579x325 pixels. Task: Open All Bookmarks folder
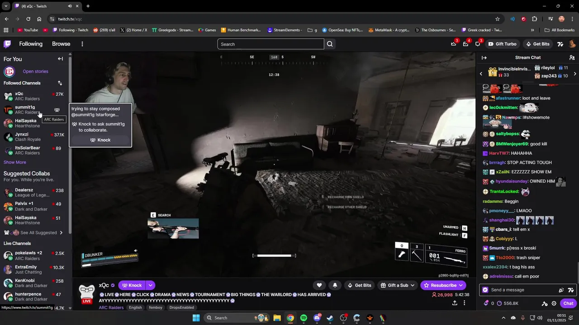coord(560,30)
